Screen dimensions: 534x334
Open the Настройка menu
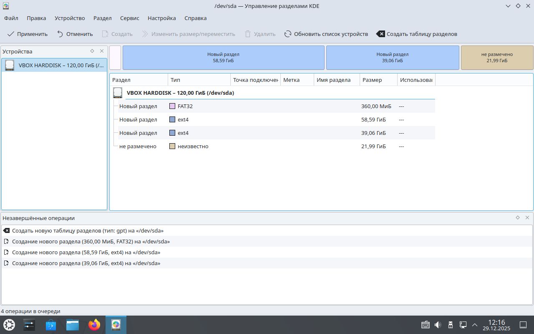pyautogui.click(x=162, y=18)
